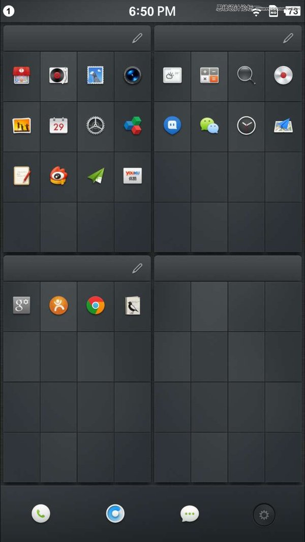Tap the phone dialer in the dock

pyautogui.click(x=41, y=514)
